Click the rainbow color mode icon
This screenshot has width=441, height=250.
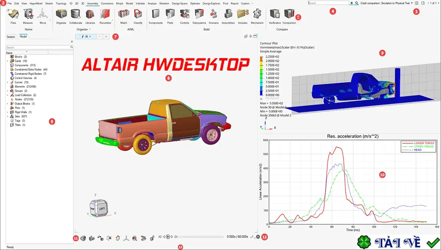pyautogui.click(x=118, y=238)
